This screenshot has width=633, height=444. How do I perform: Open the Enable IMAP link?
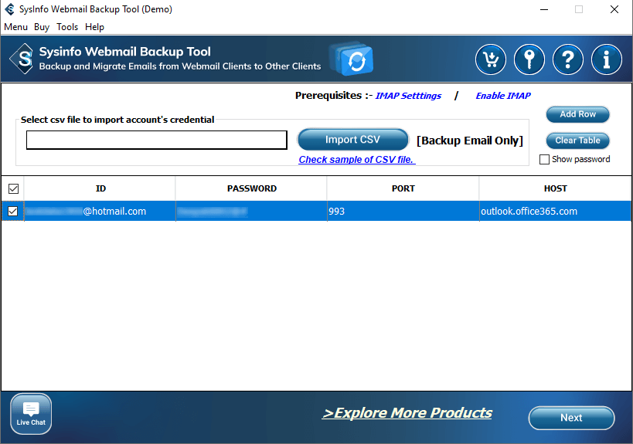[503, 96]
